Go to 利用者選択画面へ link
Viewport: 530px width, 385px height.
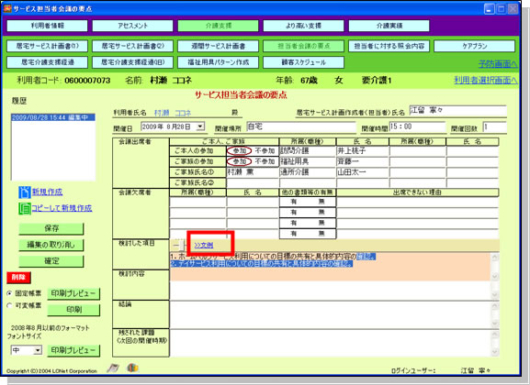[x=485, y=81]
